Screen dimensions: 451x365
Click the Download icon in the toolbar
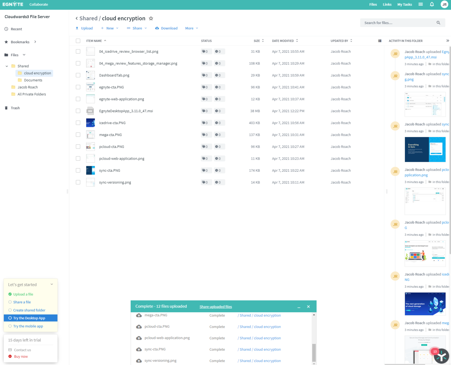click(157, 28)
